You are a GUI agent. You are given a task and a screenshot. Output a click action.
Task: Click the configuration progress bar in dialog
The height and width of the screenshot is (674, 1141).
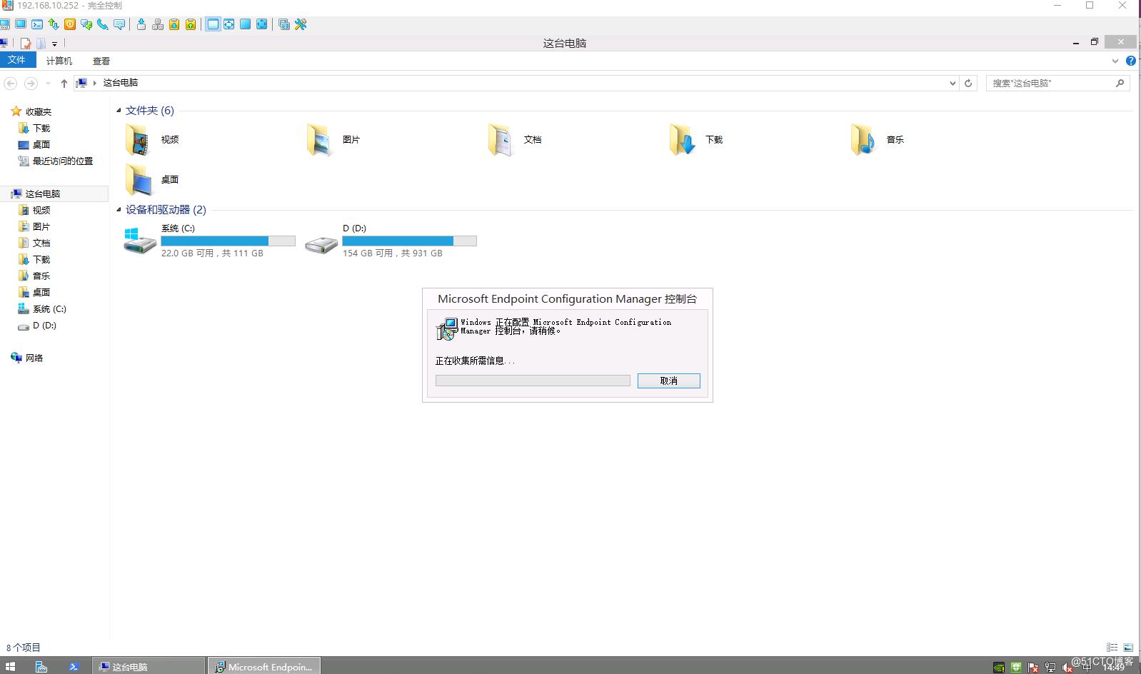(533, 381)
